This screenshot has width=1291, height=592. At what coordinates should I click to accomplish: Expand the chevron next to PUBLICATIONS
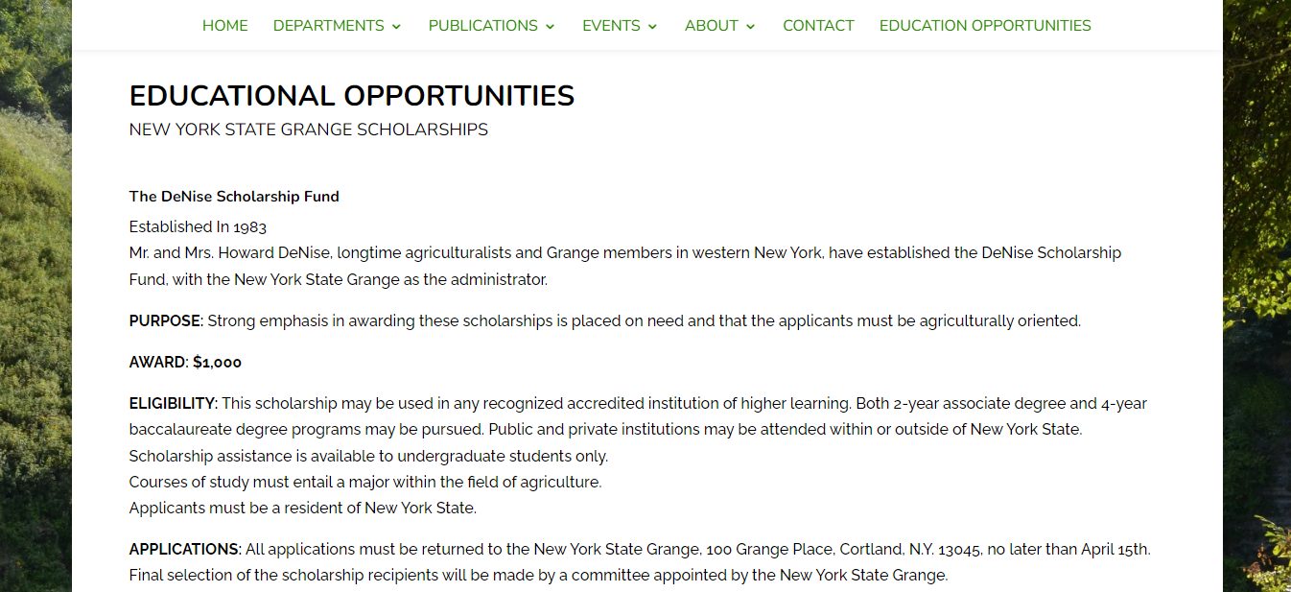click(551, 27)
